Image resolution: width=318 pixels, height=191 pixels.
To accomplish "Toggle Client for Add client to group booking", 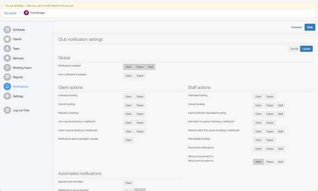I will pyautogui.click(x=258, y=123).
